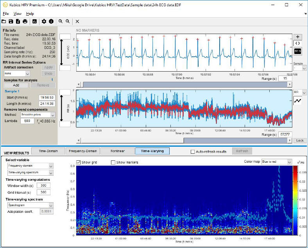Screen dimensions: 308x248
Task: Toggle the RR trend line icon
Action: [298, 101]
